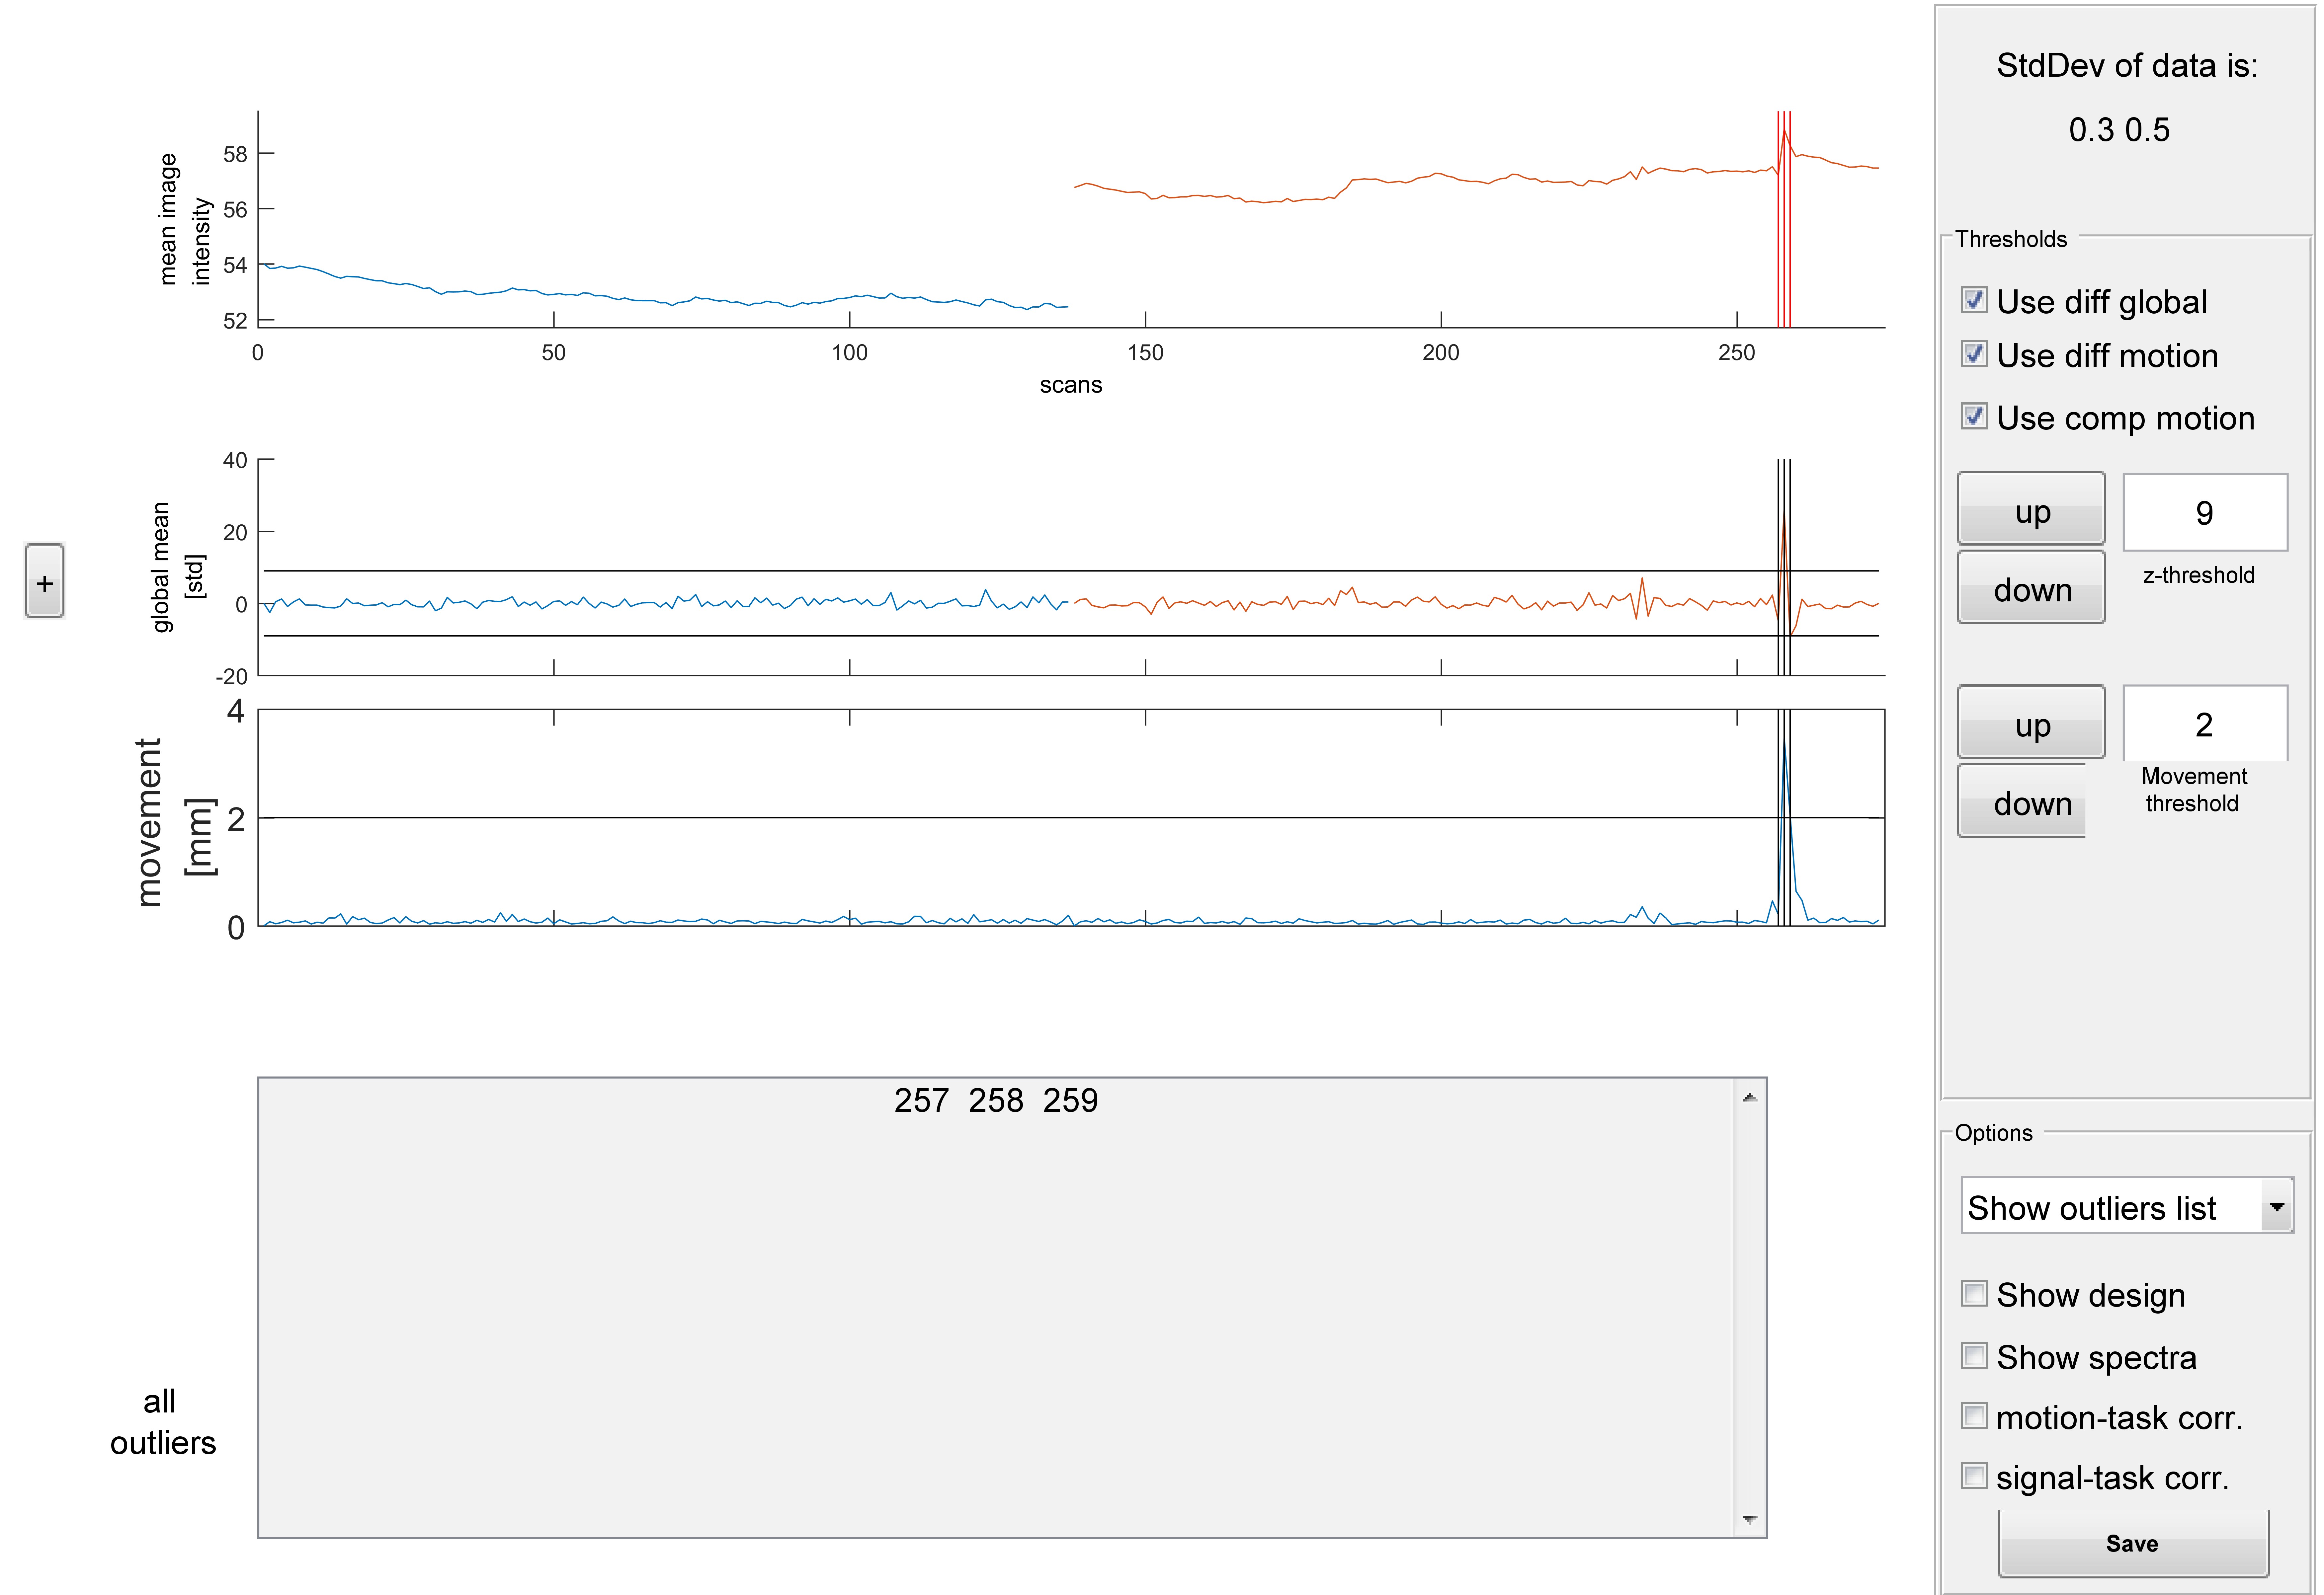Click the plus button on left edge
This screenshot has height=1595, width=2324.
point(44,582)
